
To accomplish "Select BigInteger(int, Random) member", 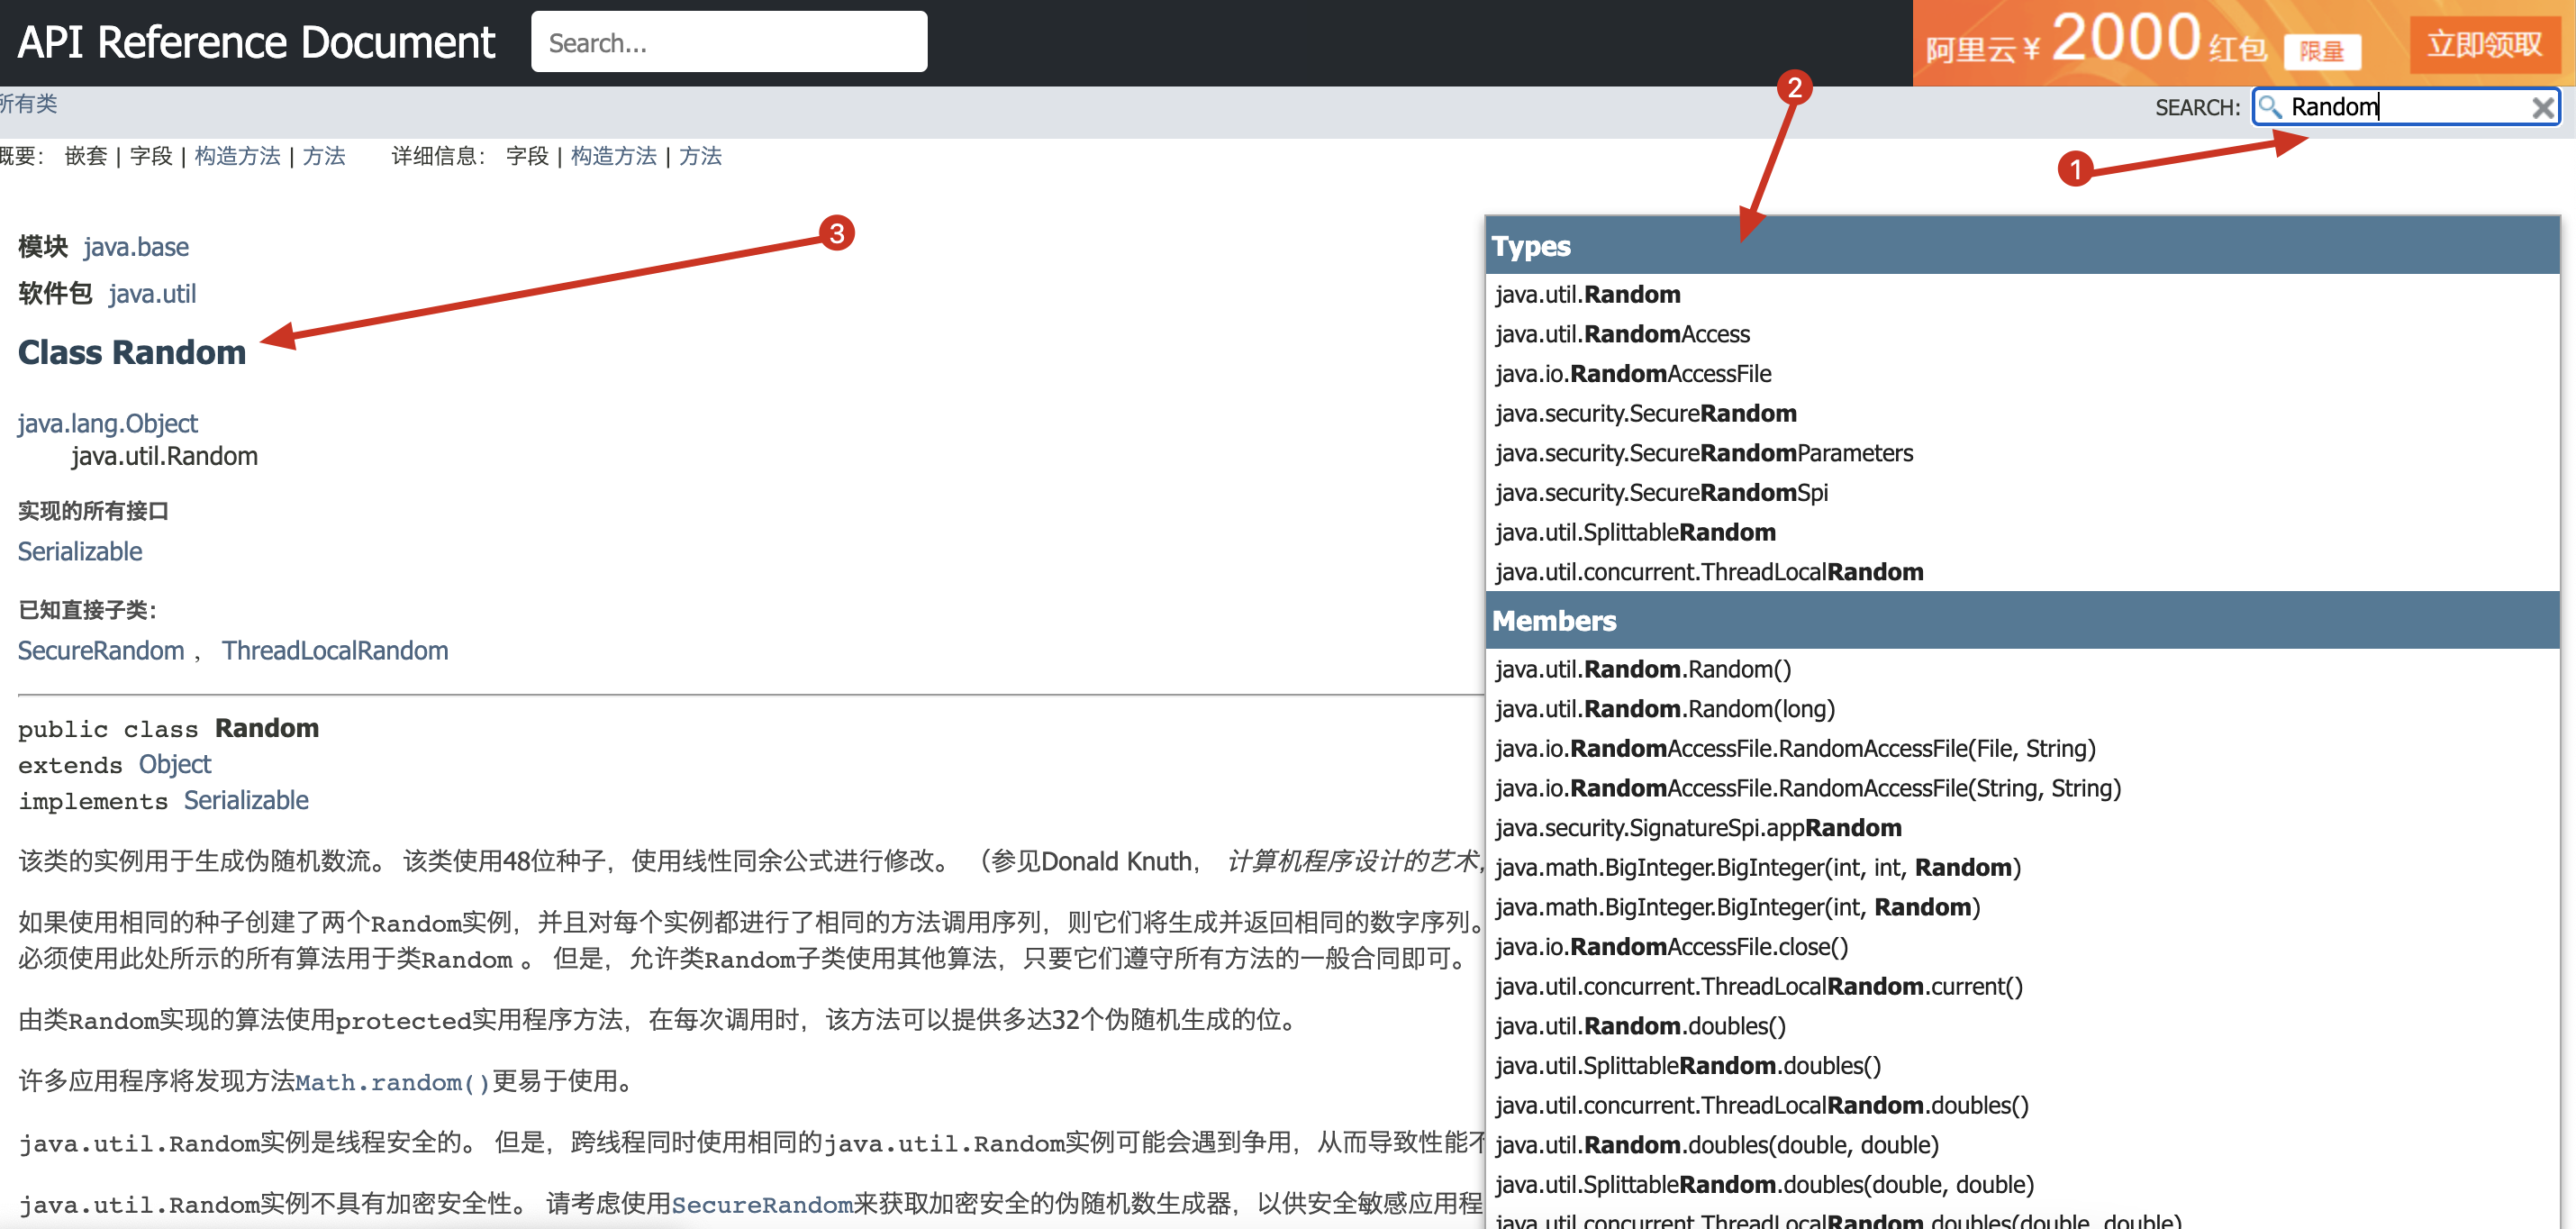I will [x=2022, y=907].
